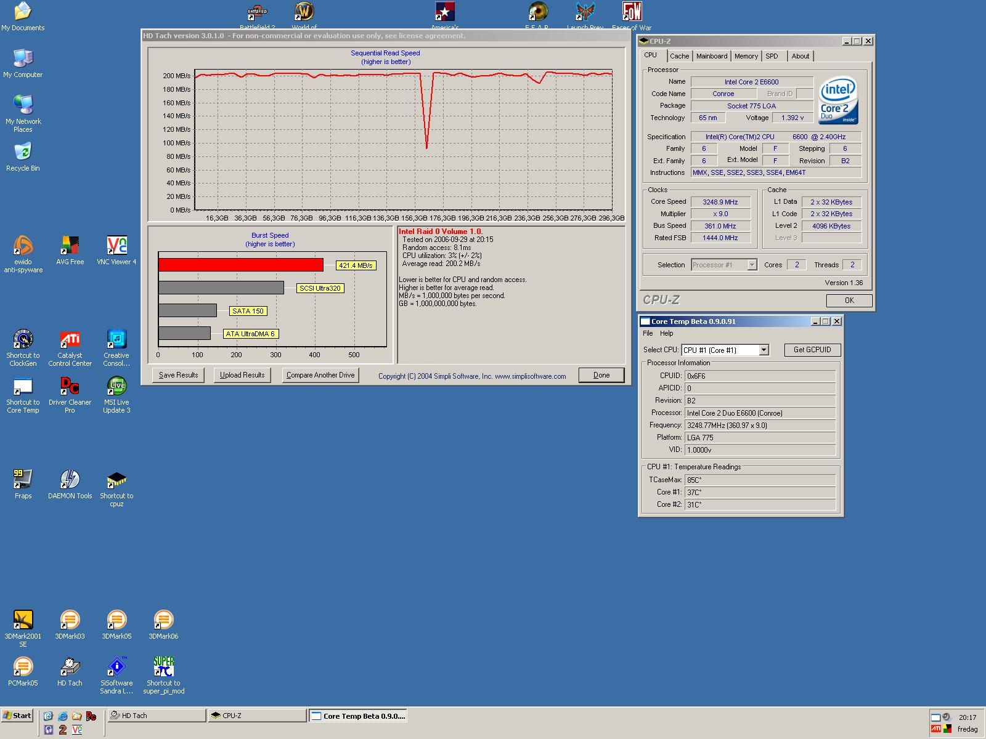Switch to the Cache tab in CPU-Z

tap(679, 56)
